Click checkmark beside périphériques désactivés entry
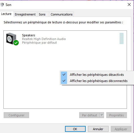 (x=64, y=75)
